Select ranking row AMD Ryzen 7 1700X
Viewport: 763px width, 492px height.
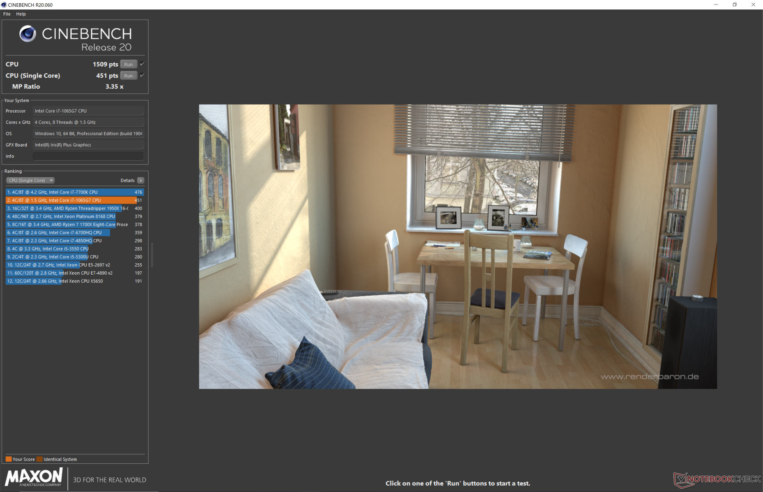pos(75,224)
